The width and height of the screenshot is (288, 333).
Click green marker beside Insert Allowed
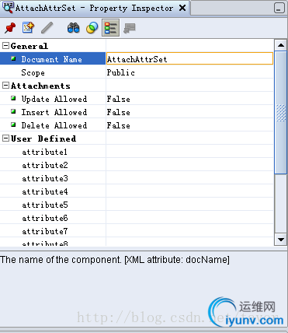pyautogui.click(x=13, y=111)
